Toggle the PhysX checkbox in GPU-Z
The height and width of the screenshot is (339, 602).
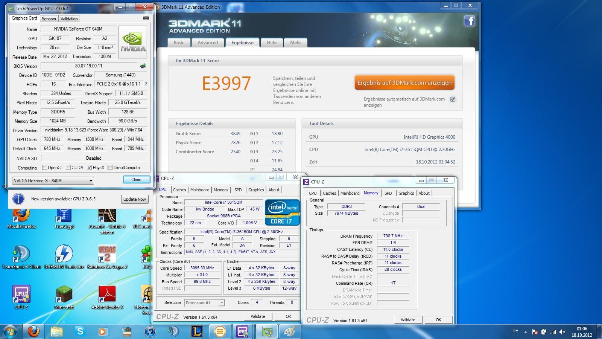point(89,168)
